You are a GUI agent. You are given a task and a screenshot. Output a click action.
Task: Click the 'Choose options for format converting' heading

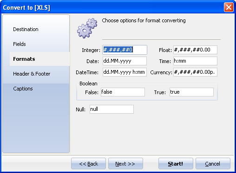point(144,20)
